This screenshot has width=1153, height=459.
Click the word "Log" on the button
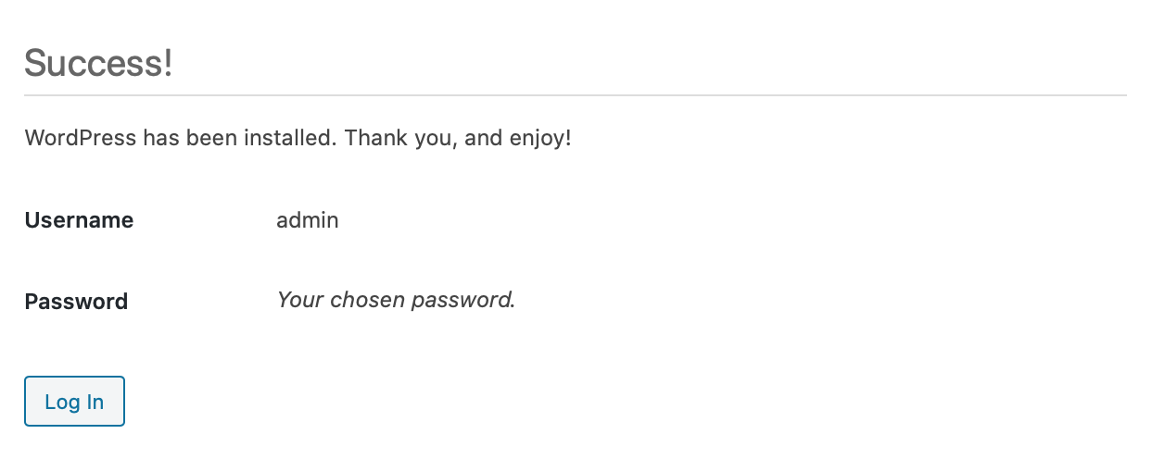point(61,402)
